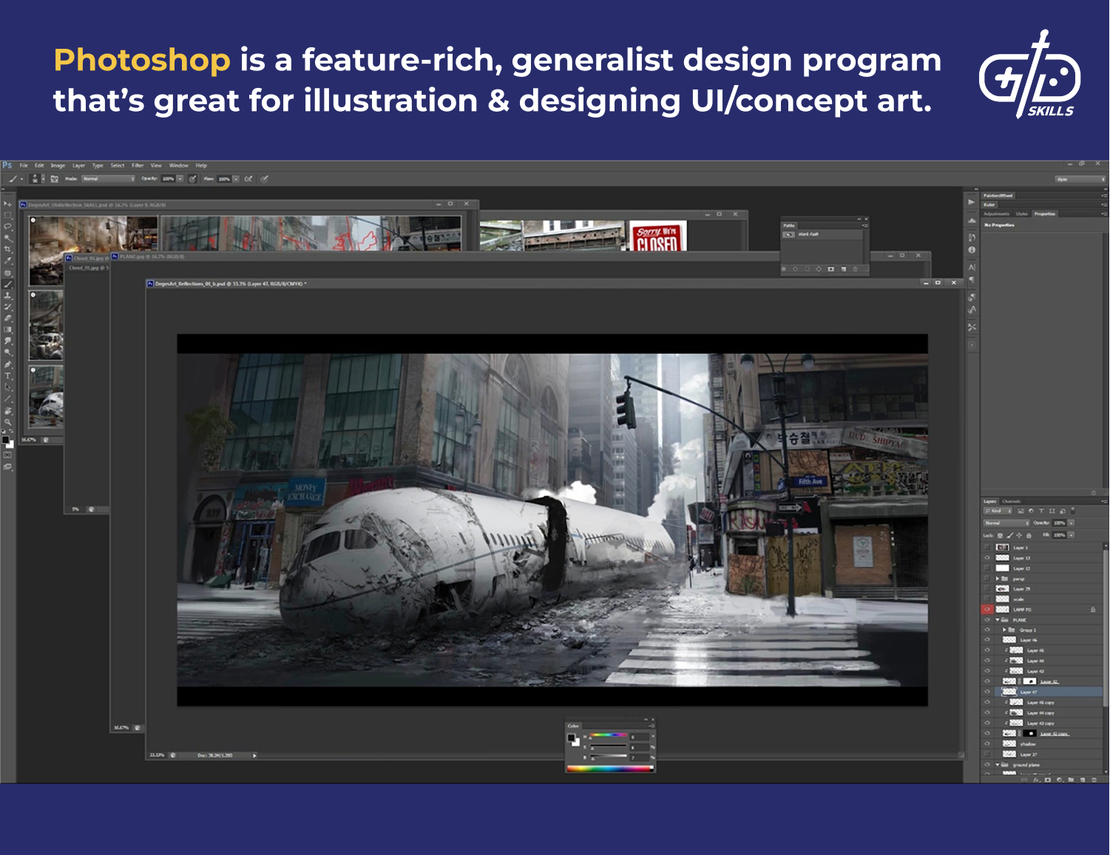Open brush Mode dropdown in options bar
The image size is (1110, 855).
click(x=109, y=179)
